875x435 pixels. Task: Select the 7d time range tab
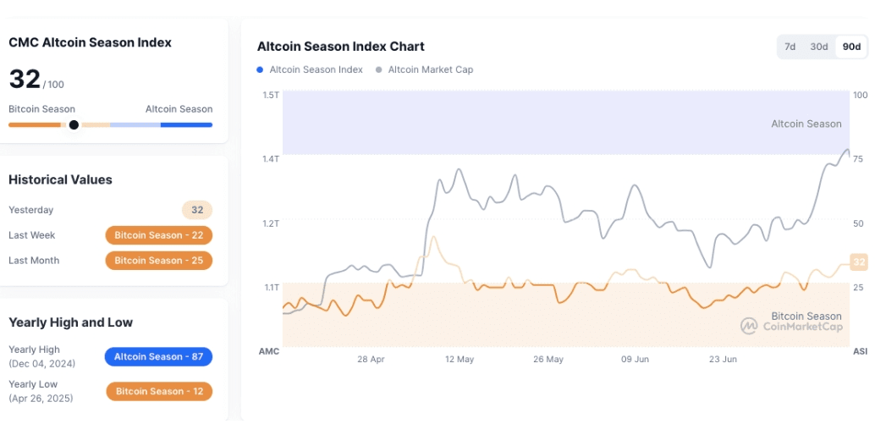click(x=790, y=47)
